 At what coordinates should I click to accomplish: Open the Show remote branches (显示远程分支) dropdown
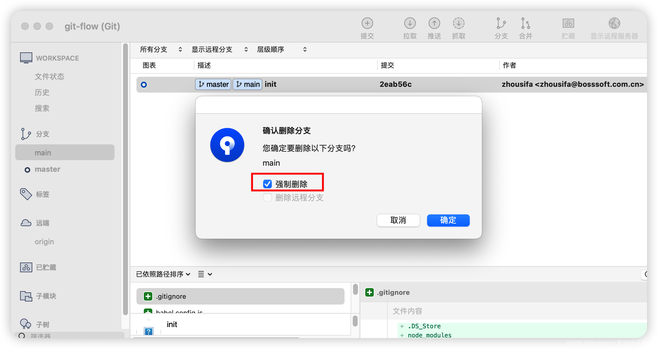click(220, 49)
